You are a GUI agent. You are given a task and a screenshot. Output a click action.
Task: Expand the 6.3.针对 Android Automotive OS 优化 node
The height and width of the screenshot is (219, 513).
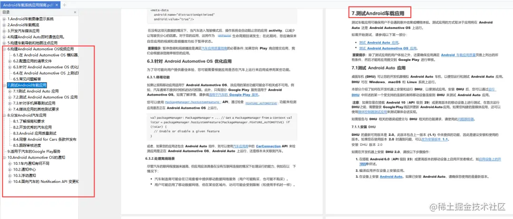(x=10, y=67)
